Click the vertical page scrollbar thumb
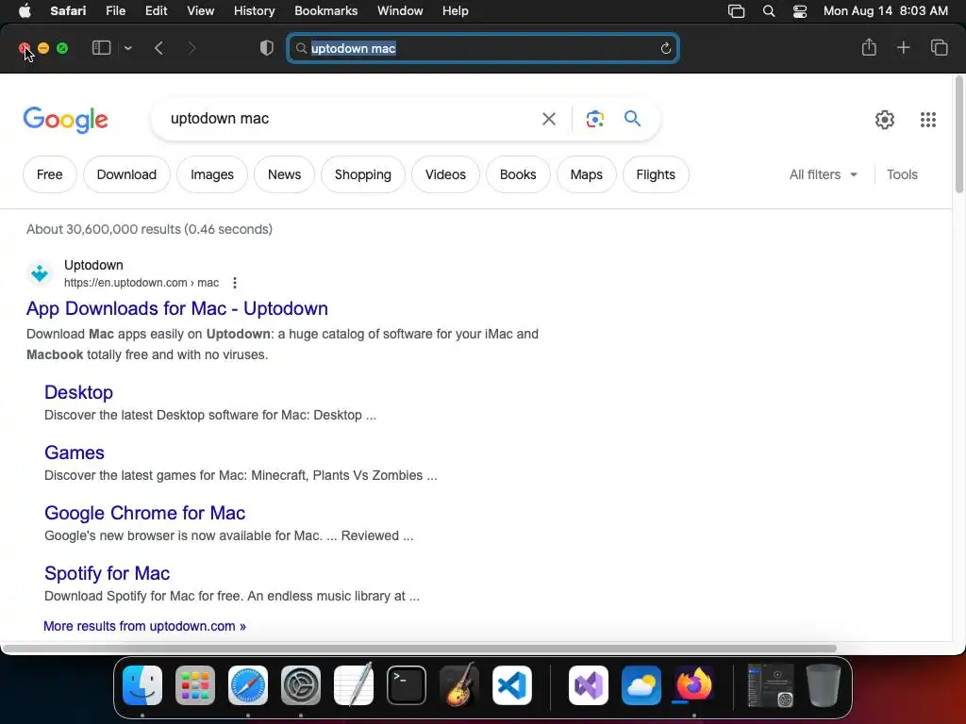This screenshot has width=966, height=724. pos(958,136)
